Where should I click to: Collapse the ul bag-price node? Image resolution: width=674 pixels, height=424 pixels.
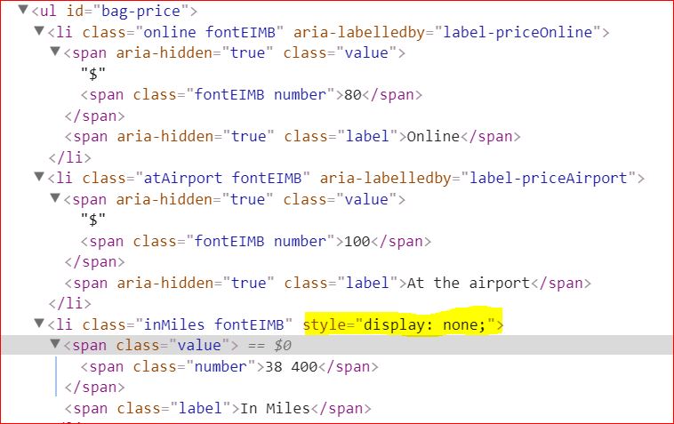coord(23,12)
